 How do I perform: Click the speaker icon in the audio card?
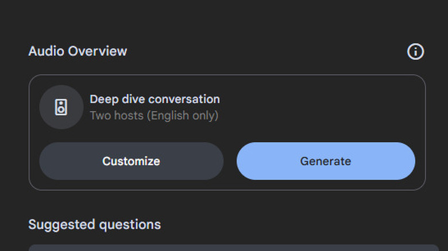point(61,107)
